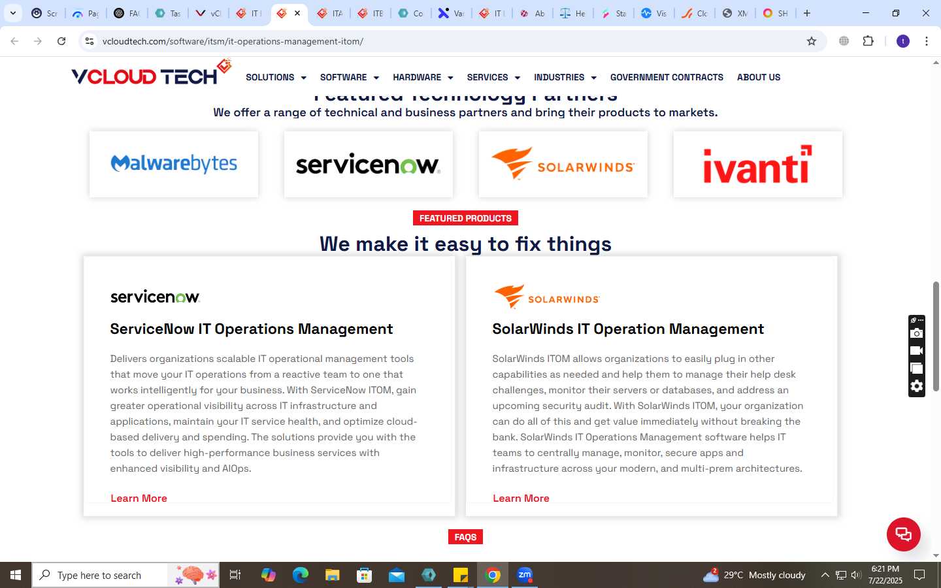Image resolution: width=941 pixels, height=588 pixels.
Task: Select the SolarWinds partner logo card
Action: point(563,164)
